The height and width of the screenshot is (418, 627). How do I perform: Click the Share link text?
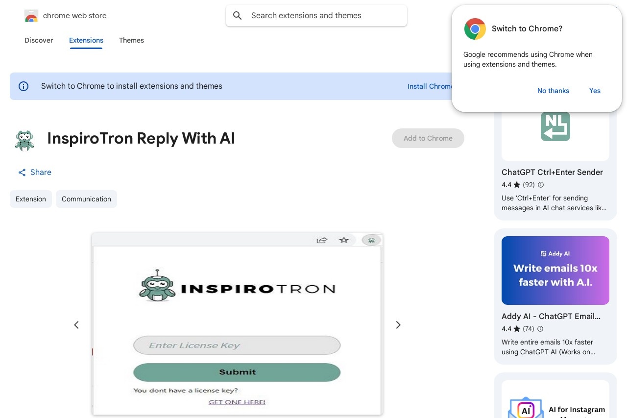[41, 172]
